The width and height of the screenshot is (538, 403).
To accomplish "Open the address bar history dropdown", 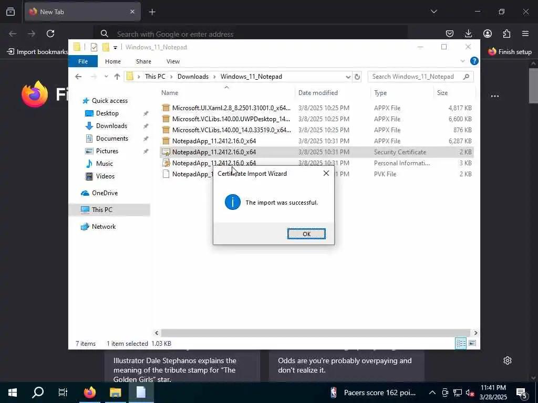I will 348,77.
